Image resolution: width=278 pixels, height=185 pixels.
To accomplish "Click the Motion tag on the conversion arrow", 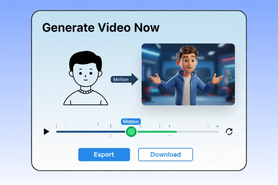I will click(x=121, y=79).
